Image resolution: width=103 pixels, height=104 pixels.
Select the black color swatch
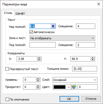pyautogui.click(x=60, y=87)
